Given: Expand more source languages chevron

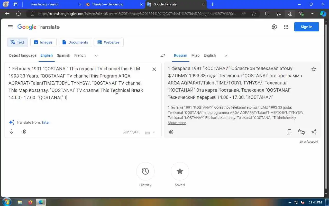Looking at the screenshot, I should [96, 56].
